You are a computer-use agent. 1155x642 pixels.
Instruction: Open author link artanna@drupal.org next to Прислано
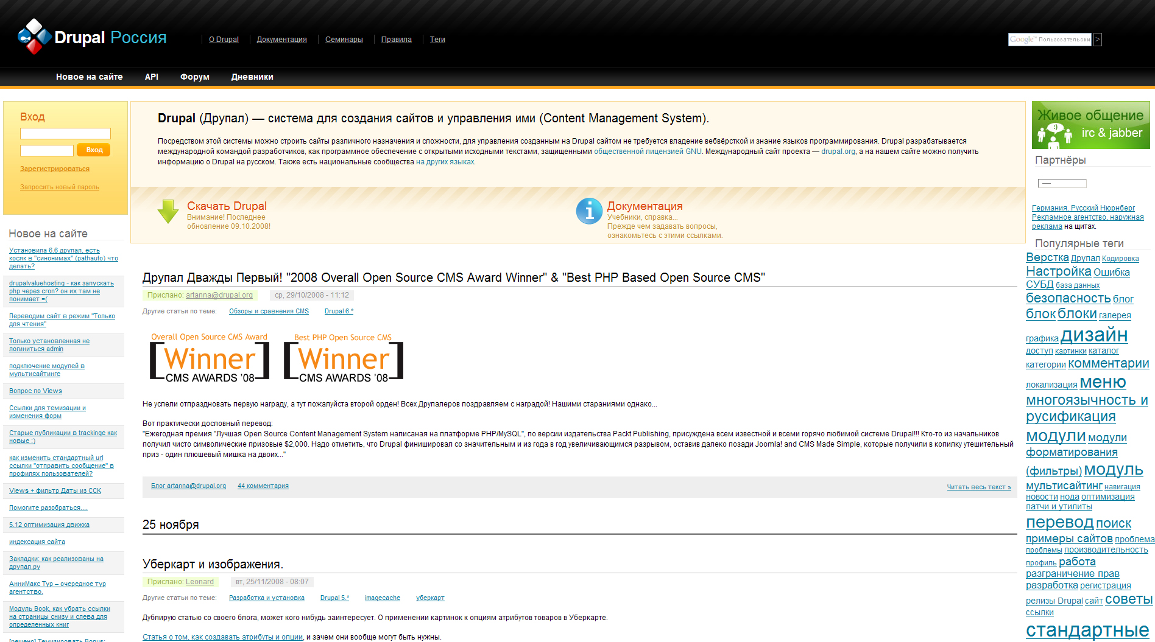pyautogui.click(x=219, y=295)
